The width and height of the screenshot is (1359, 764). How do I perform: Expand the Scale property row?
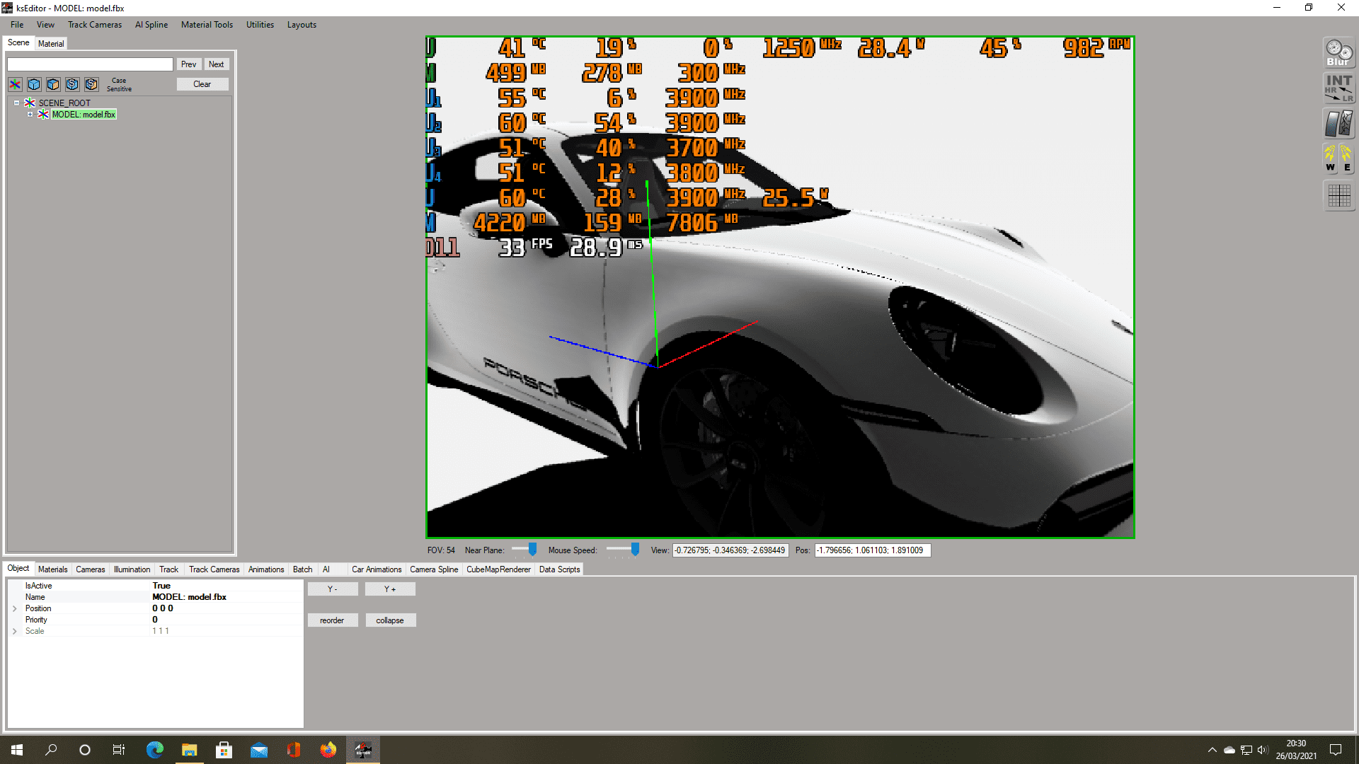click(14, 631)
